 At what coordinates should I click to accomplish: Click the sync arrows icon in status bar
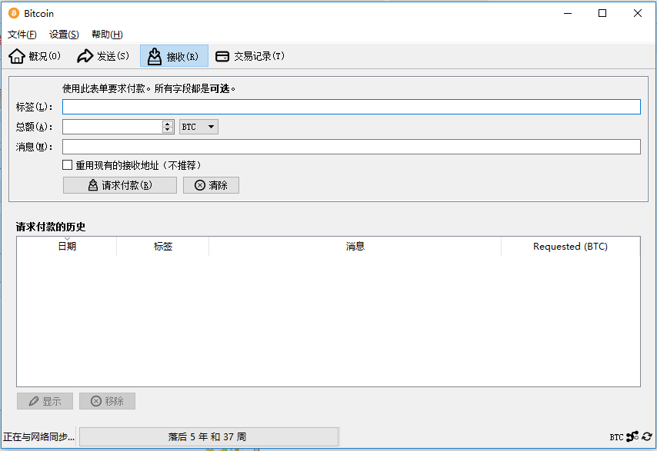click(647, 437)
